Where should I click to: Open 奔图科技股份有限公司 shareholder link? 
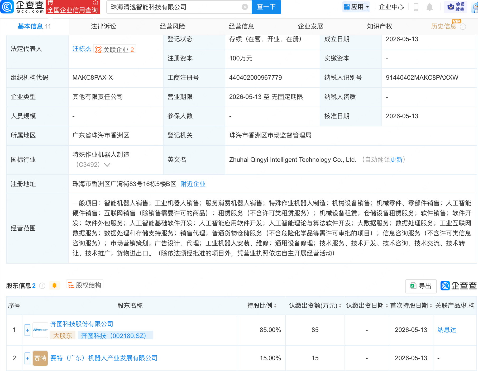tap(82, 324)
